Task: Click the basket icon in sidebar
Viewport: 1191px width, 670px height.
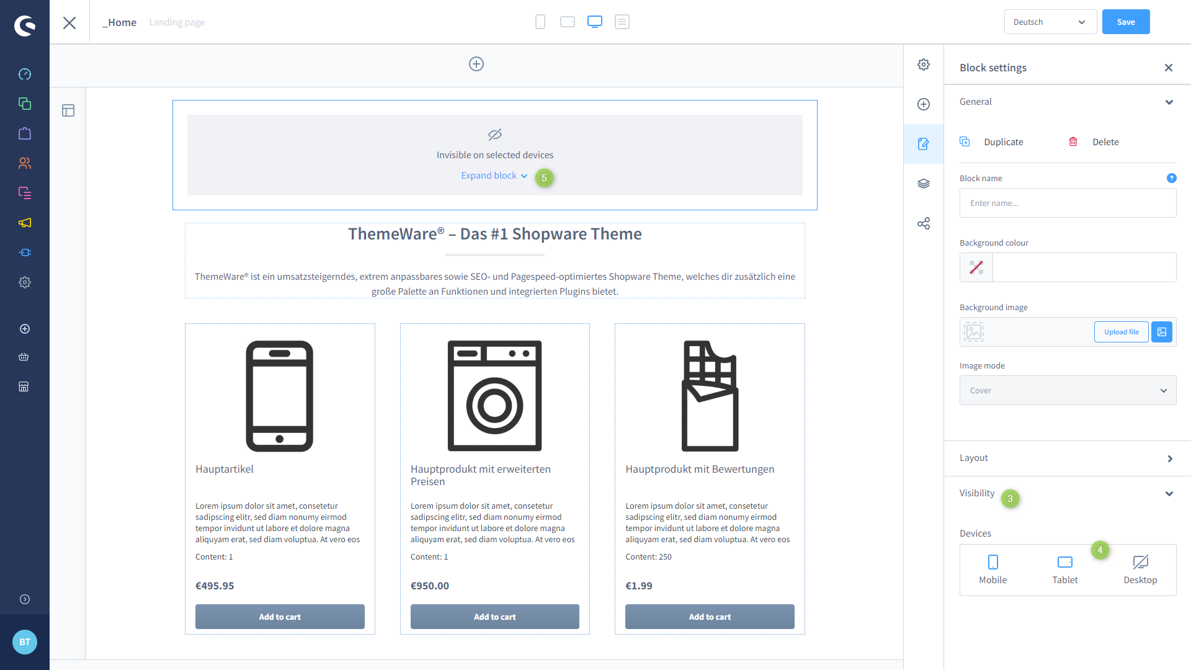Action: pos(24,357)
